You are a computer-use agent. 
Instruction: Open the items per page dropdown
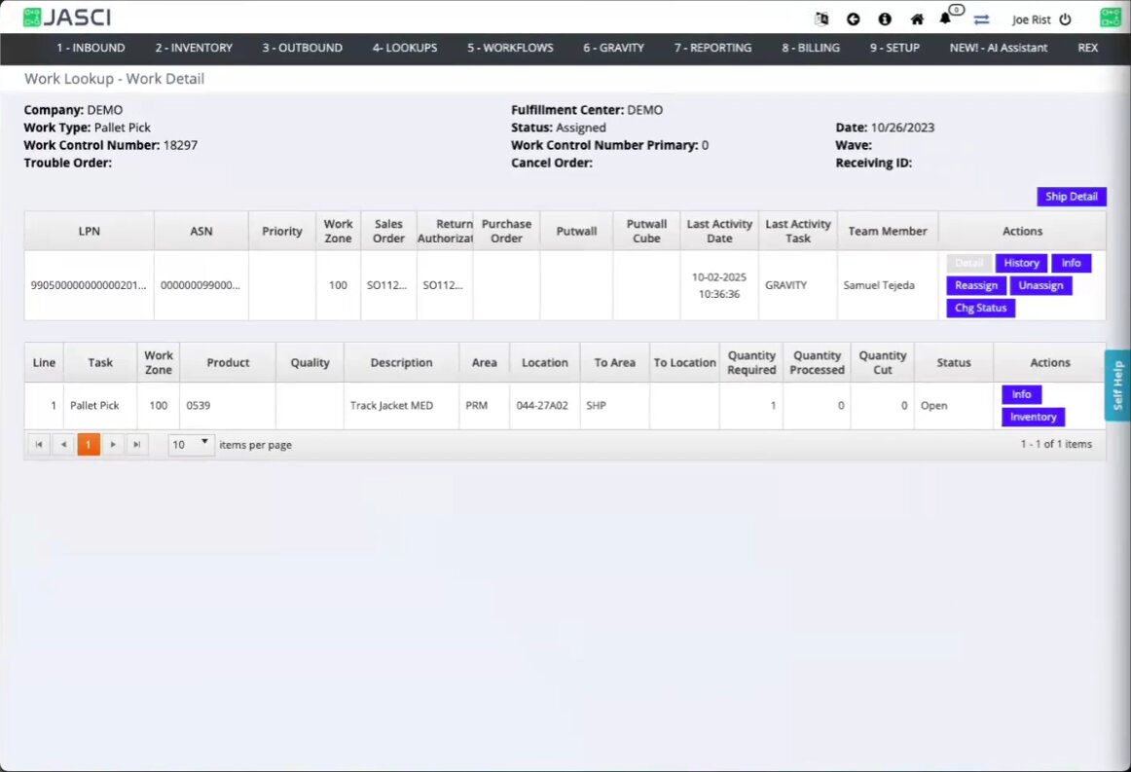(x=191, y=444)
